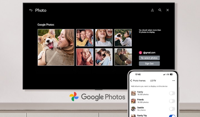200x117 pixels.
Task: Tap the back chevron beside Photo frames
Action: (131, 81)
